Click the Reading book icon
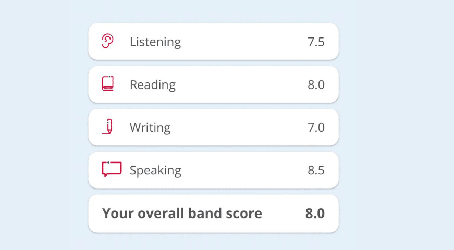This screenshot has width=454, height=250. pyautogui.click(x=108, y=84)
